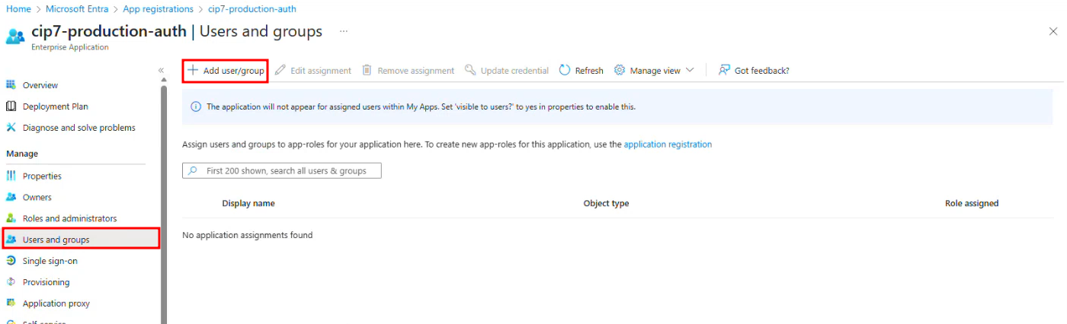Click the Add user/group plus icon
The height and width of the screenshot is (324, 1067).
pos(193,70)
